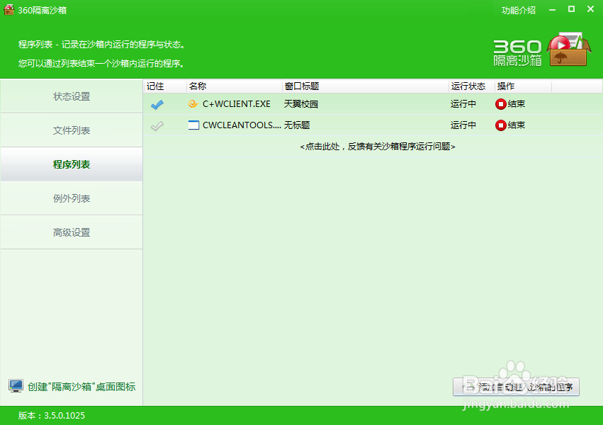The width and height of the screenshot is (603, 425).
Task: Click the CWCLEANTOOLS window icon
Action: [x=193, y=125]
